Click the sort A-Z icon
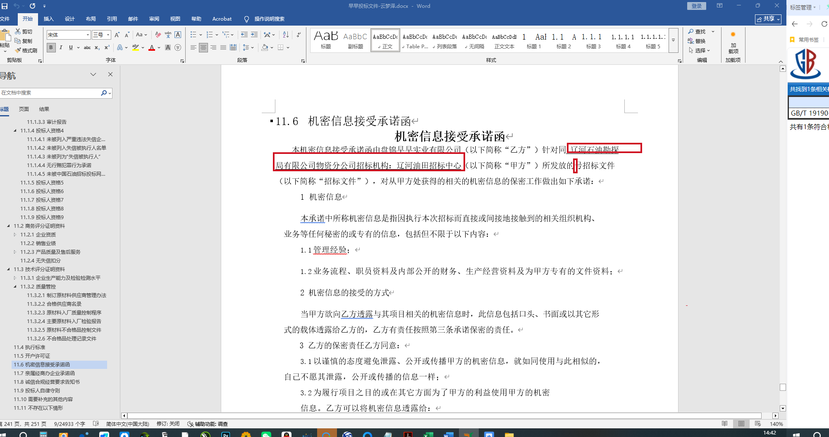829x437 pixels. point(286,35)
